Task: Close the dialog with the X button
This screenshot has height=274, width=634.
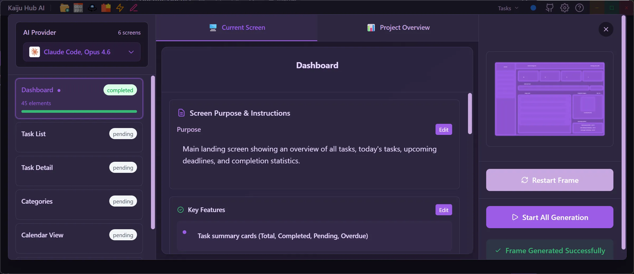Action: coord(606,29)
